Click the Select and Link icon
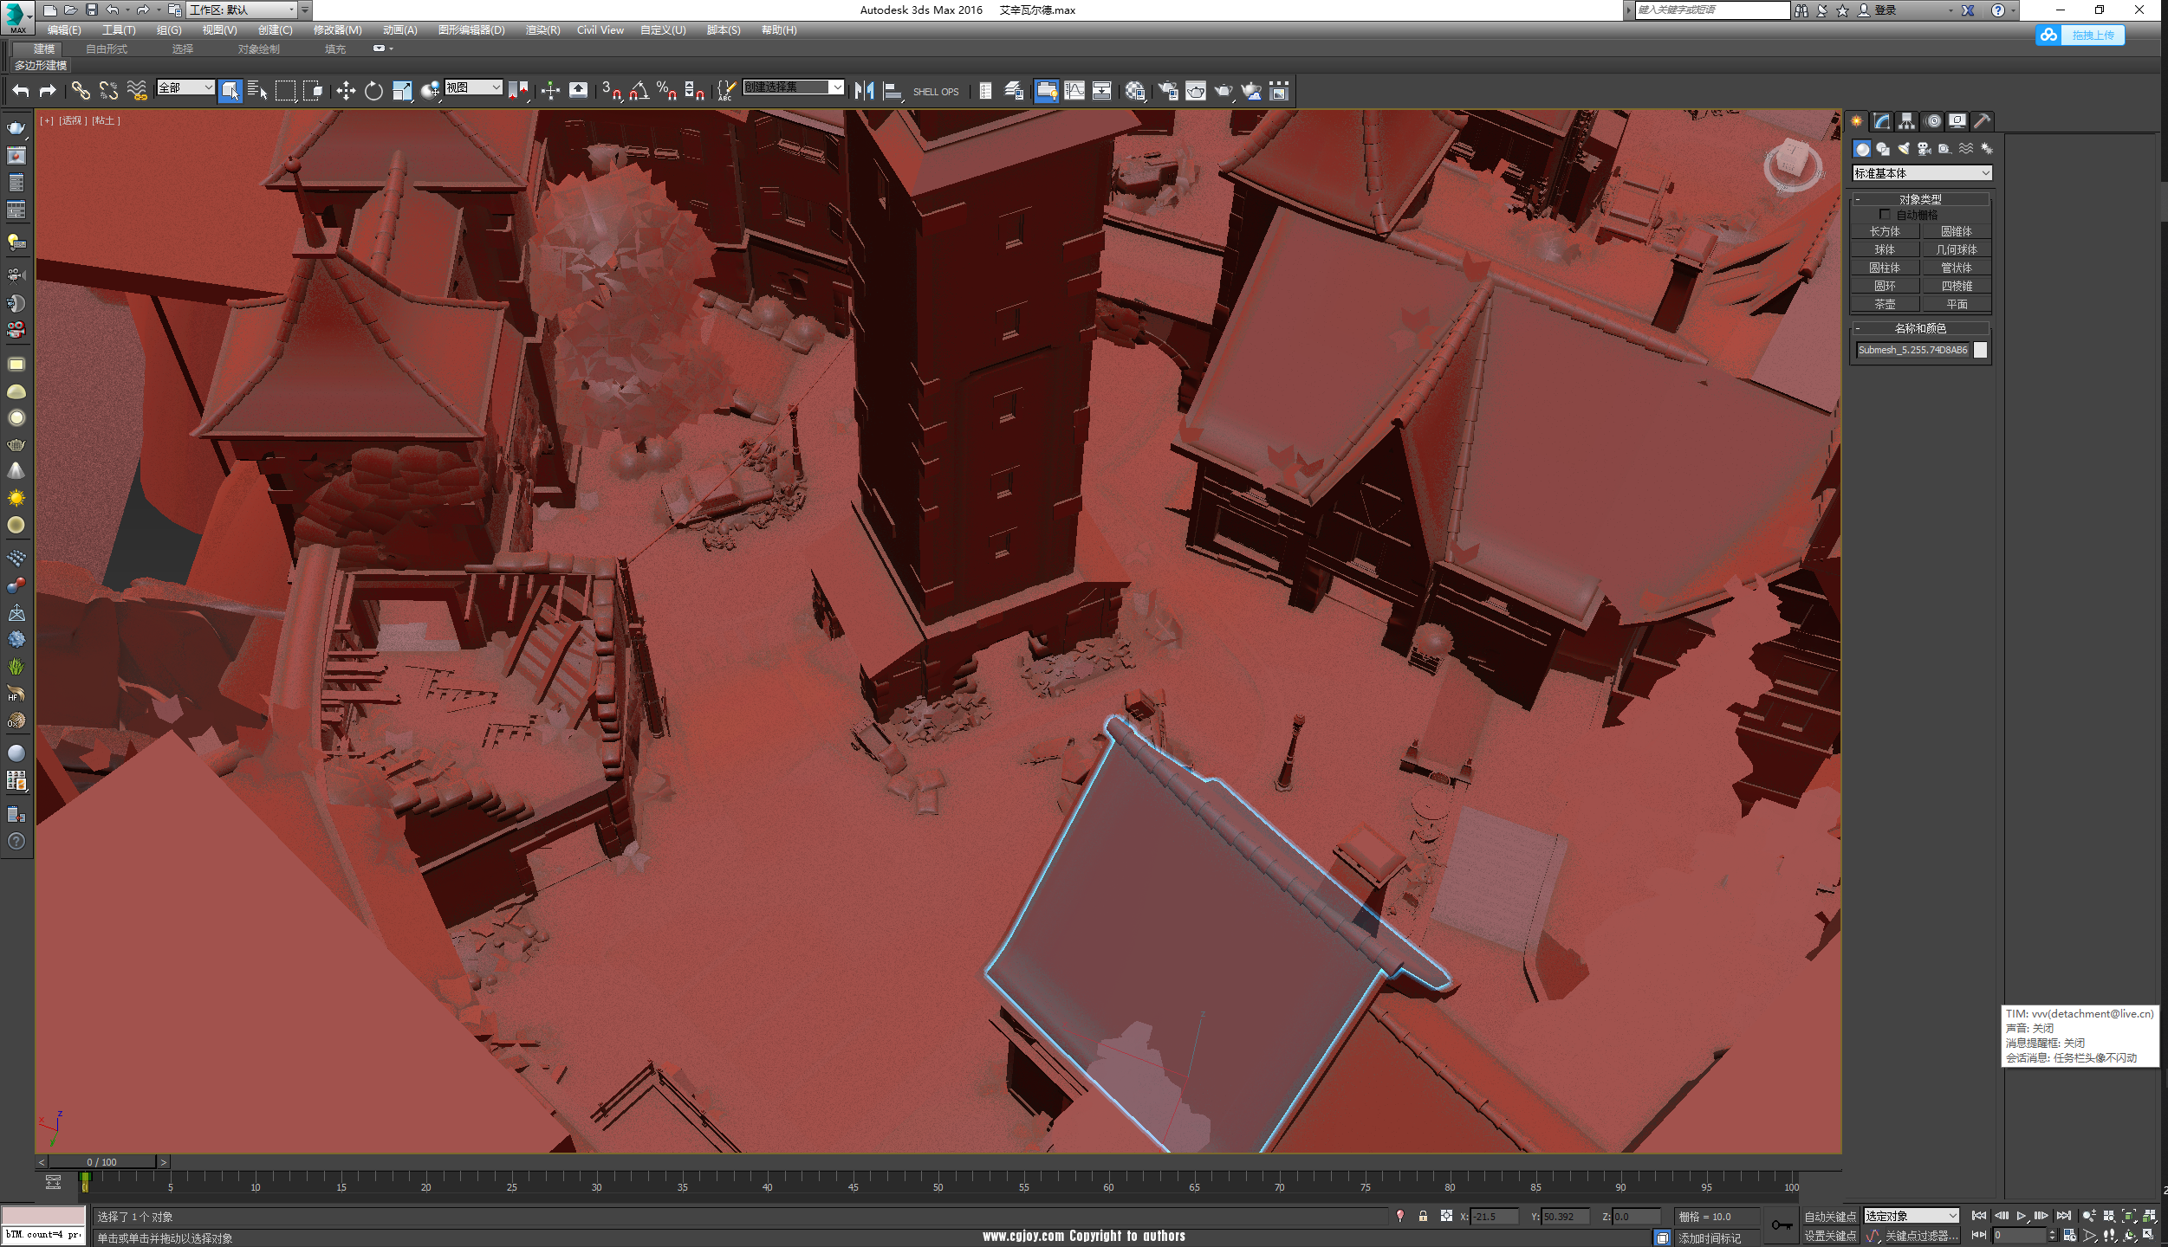The height and width of the screenshot is (1247, 2168). coord(81,91)
